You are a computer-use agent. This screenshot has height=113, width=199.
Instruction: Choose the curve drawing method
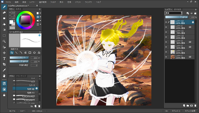(x=21, y=52)
